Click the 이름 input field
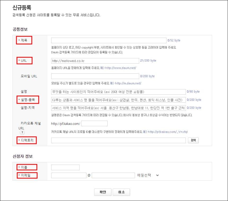Viewport: 228px width, 201px height. (x=65, y=167)
